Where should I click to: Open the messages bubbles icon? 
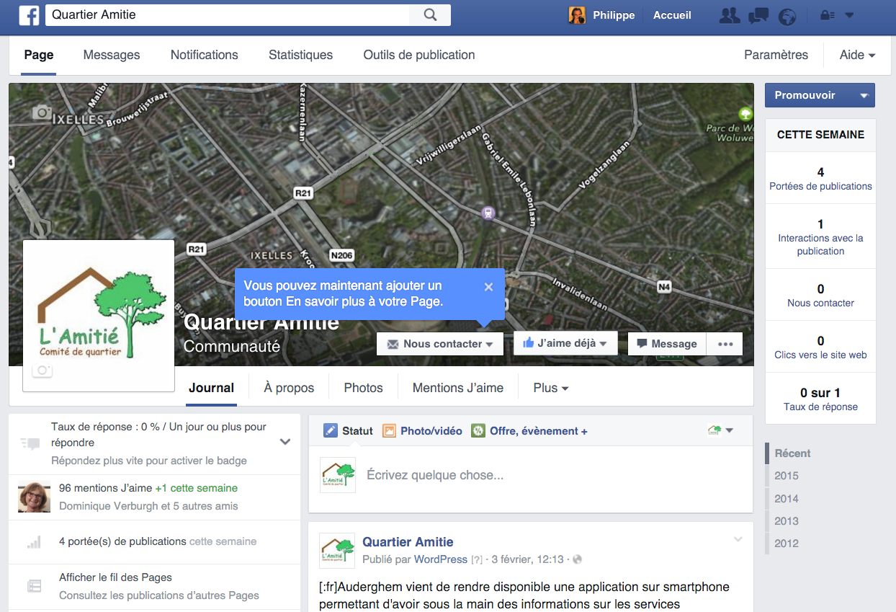(758, 16)
